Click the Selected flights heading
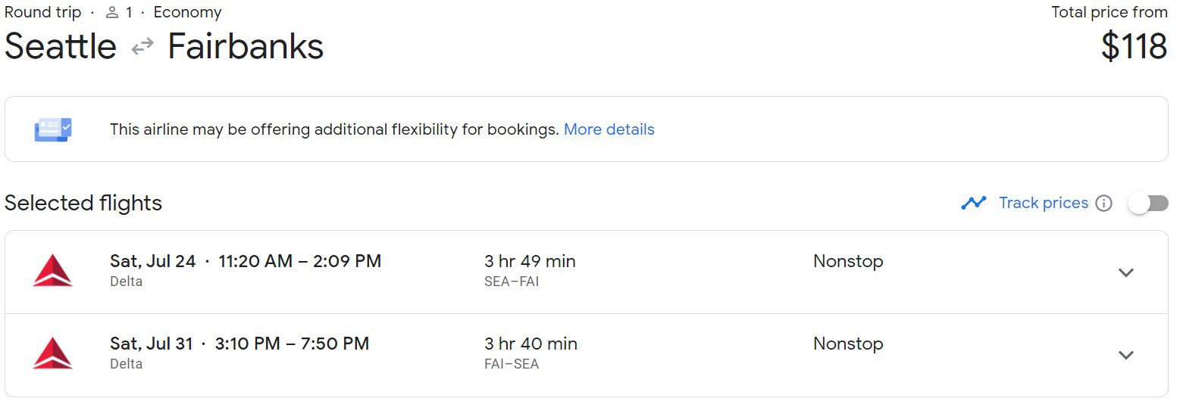This screenshot has width=1183, height=420. (x=83, y=204)
